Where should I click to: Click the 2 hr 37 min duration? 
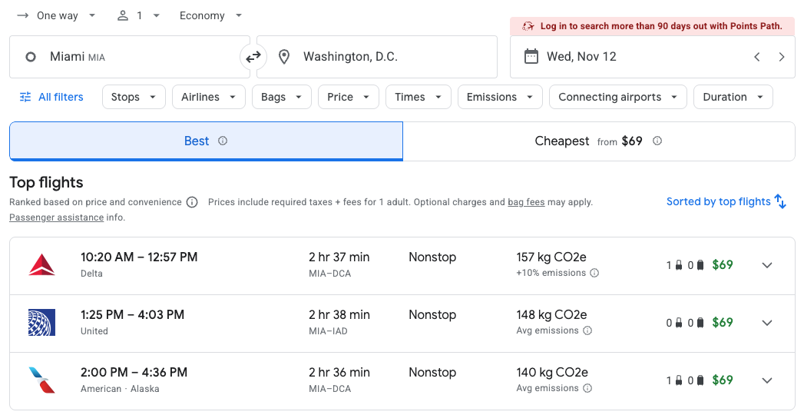pos(339,257)
